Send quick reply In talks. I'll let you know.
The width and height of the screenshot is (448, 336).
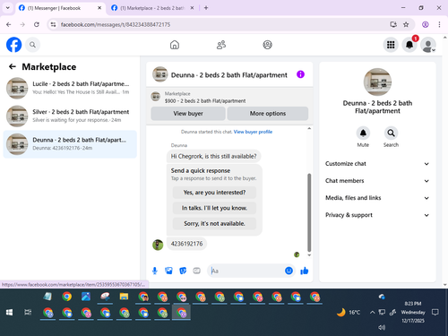pyautogui.click(x=214, y=208)
